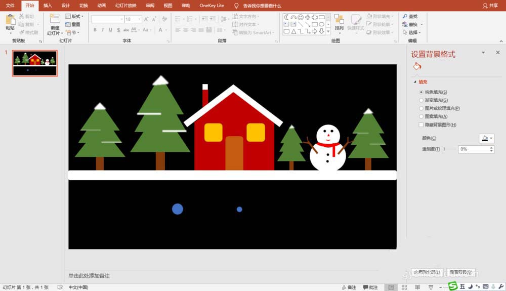Open the Section (节) dropdown
The height and width of the screenshot is (291, 506).
[72, 32]
